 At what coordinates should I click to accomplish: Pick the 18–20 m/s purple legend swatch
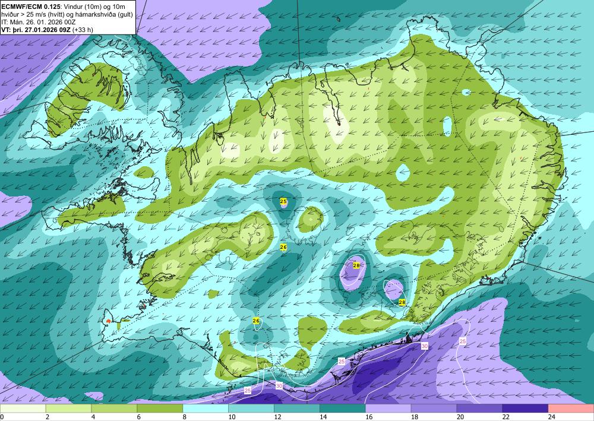pos(434,409)
